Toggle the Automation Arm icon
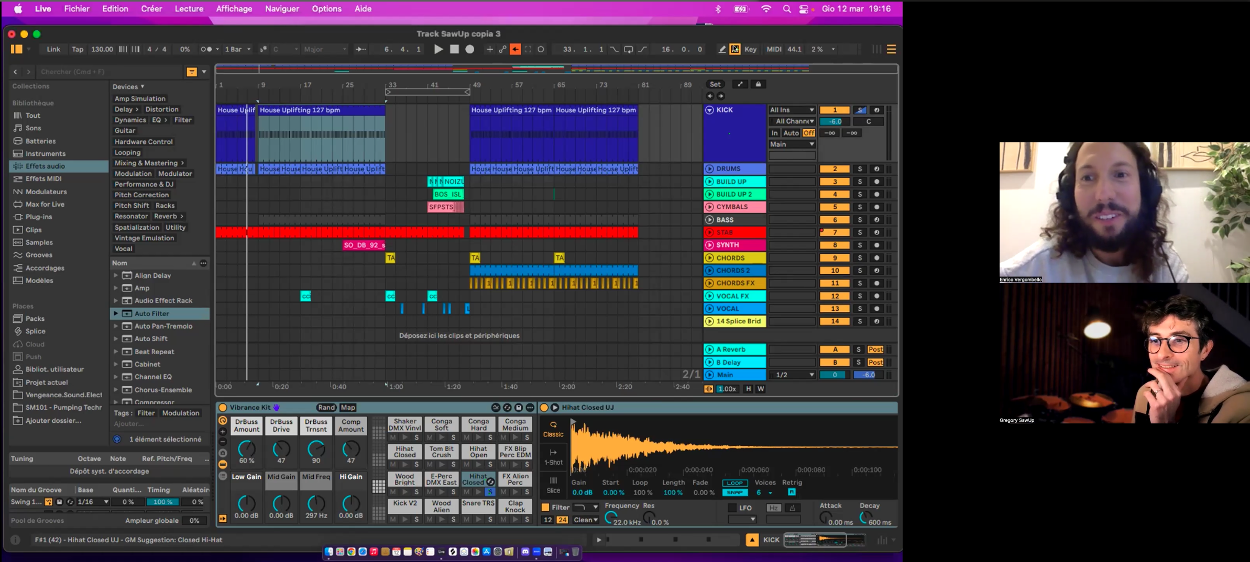Screen dimensions: 1250x562 coord(502,49)
